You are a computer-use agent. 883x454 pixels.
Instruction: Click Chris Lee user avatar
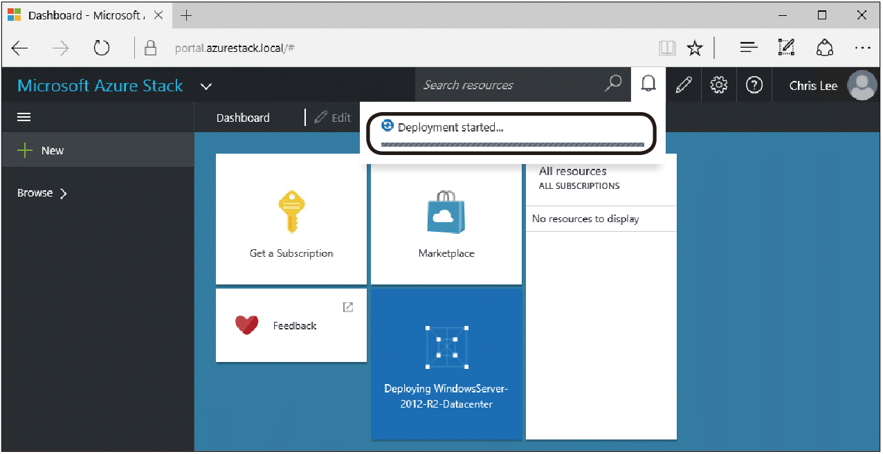click(862, 85)
